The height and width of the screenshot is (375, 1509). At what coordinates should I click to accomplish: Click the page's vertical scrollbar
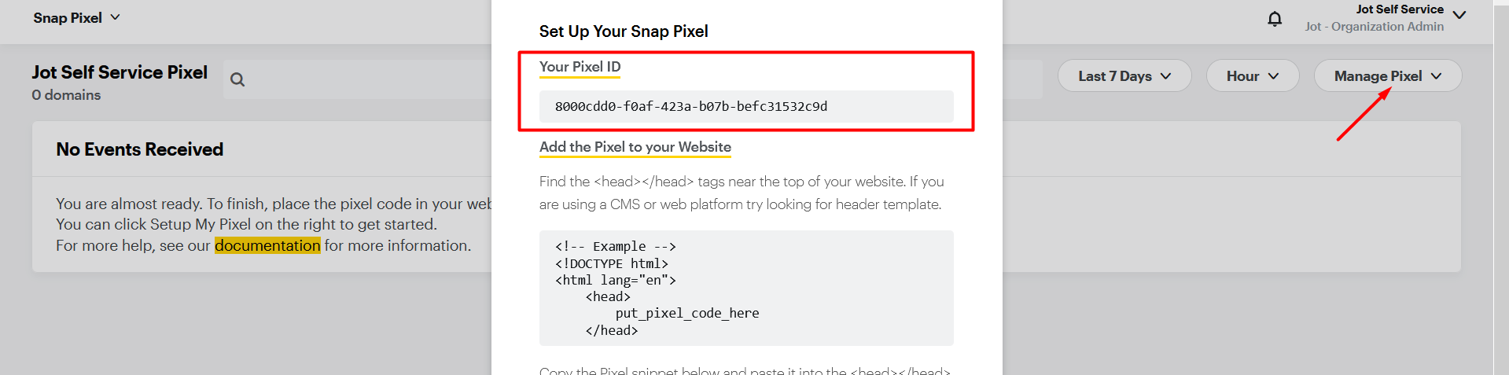[1501, 187]
